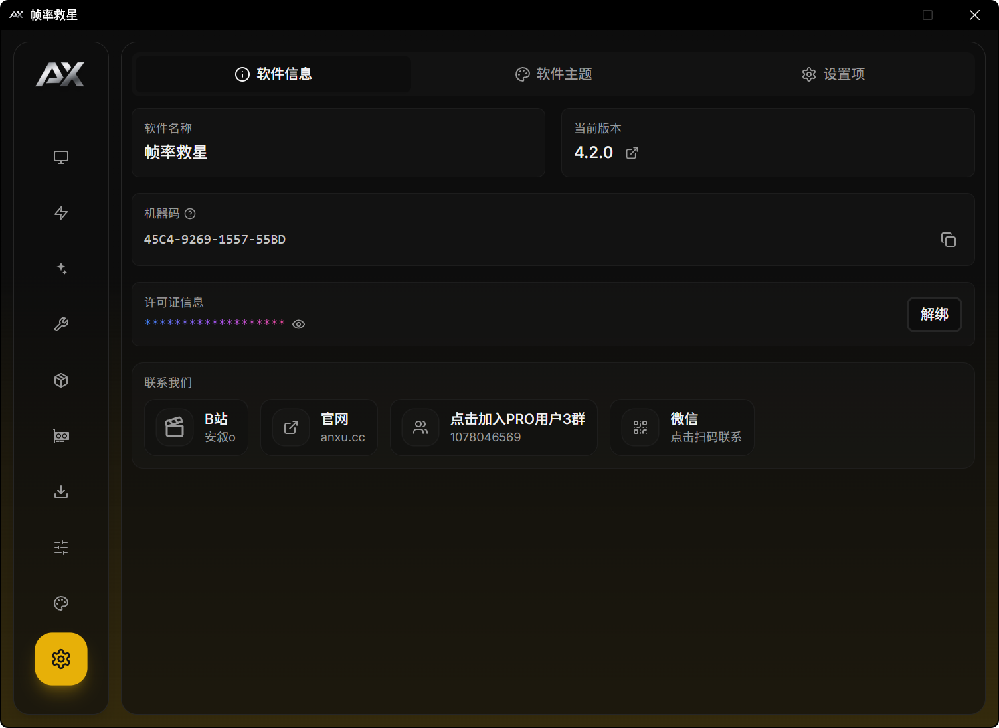Select the graphics card sidebar icon
Viewport: 999px width, 728px height.
tap(61, 436)
